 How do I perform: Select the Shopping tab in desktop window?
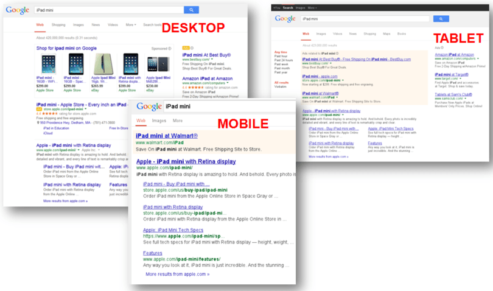pyautogui.click(x=58, y=25)
